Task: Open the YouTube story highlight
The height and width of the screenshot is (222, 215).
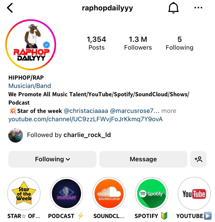Action: tap(194, 193)
